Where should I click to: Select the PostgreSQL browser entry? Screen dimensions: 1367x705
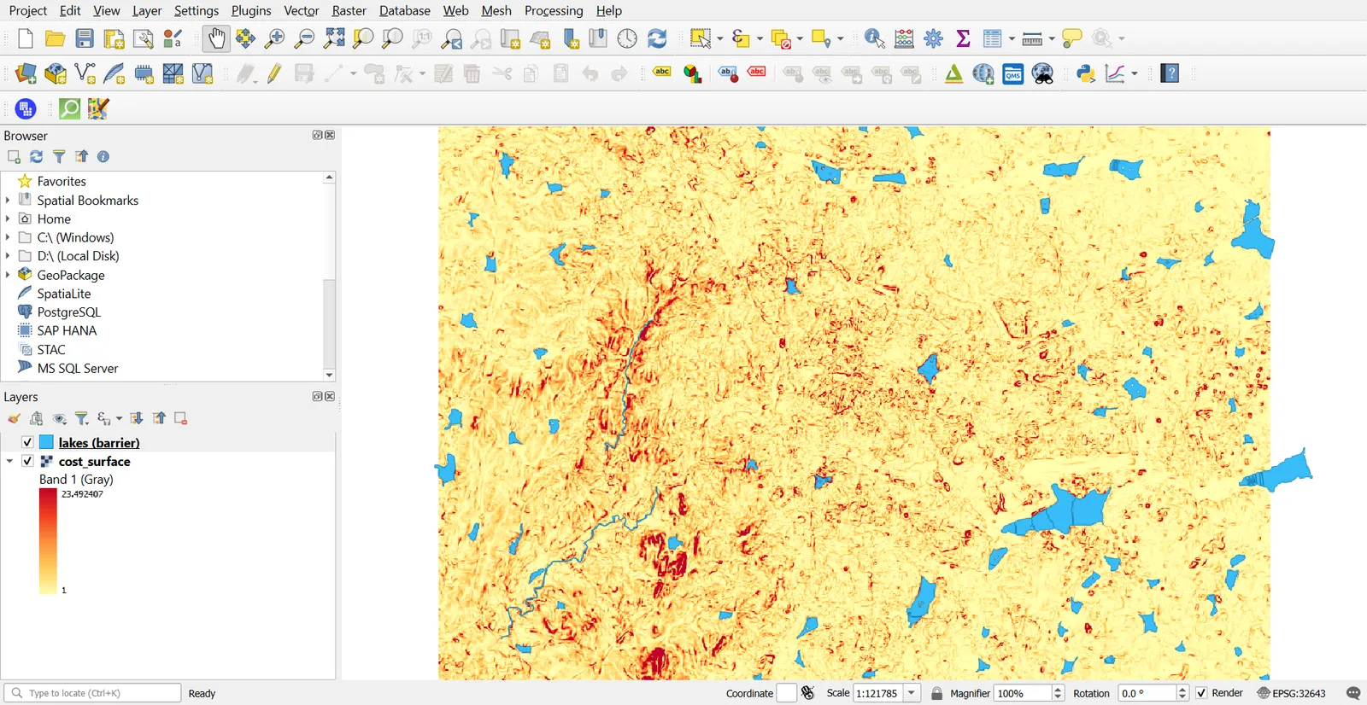pyautogui.click(x=68, y=312)
